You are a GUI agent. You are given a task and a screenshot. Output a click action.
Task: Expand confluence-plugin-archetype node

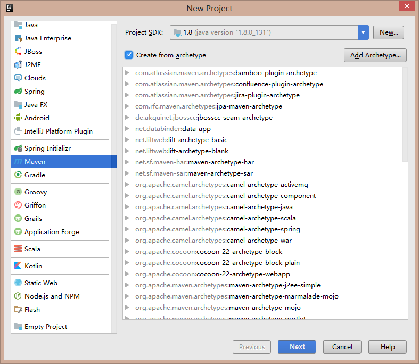[x=127, y=84]
